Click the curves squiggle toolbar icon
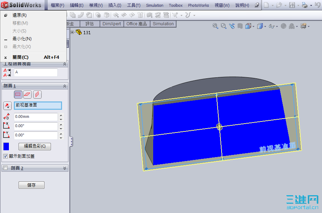The width and height of the screenshot is (322, 213). click(188, 15)
